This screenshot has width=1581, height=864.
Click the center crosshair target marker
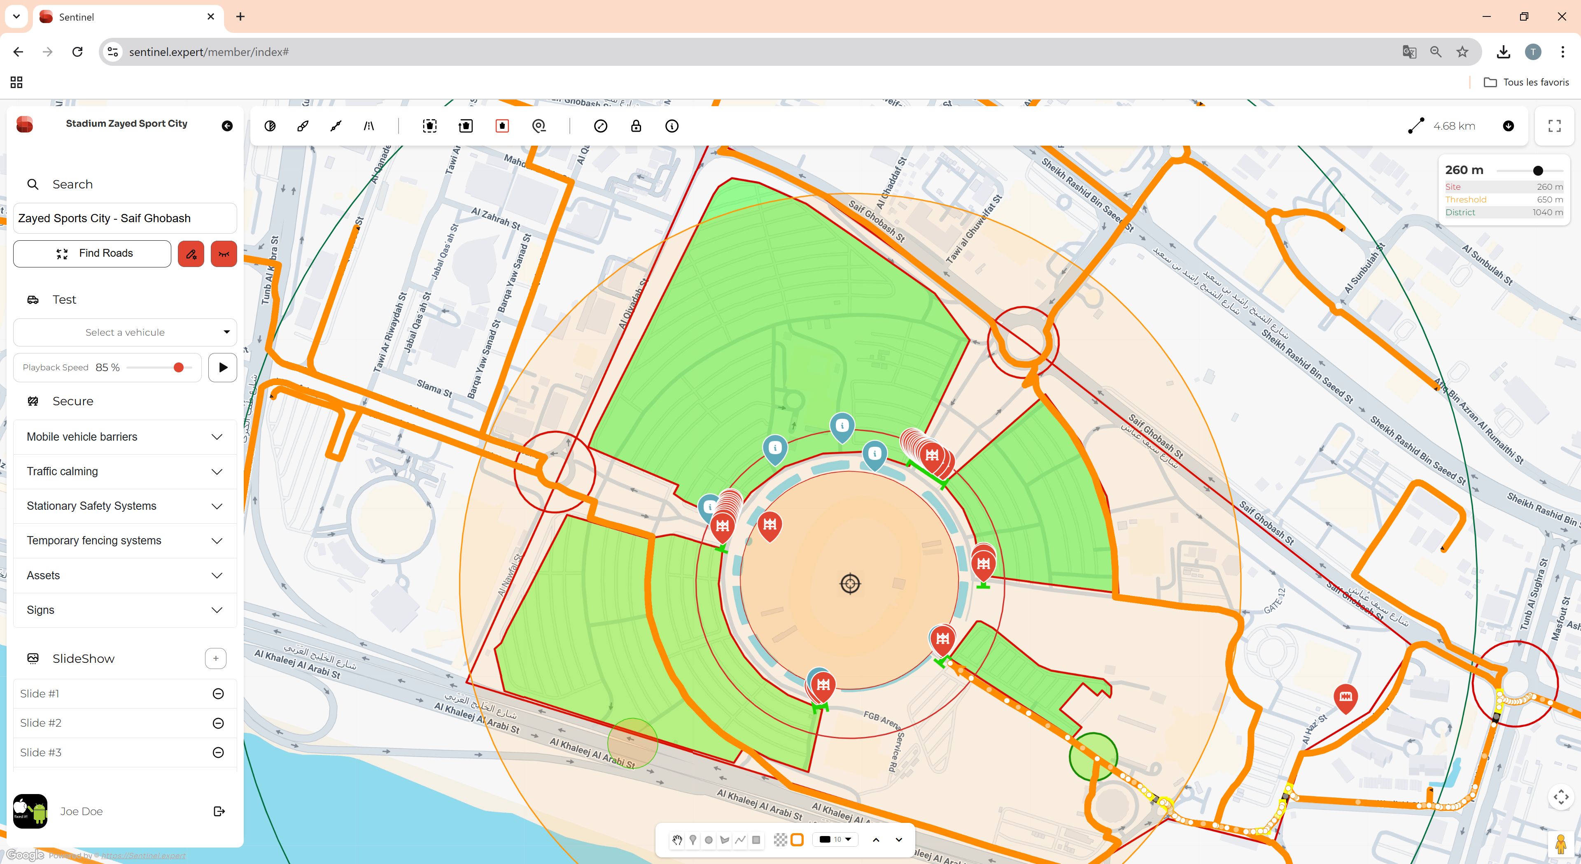[850, 584]
